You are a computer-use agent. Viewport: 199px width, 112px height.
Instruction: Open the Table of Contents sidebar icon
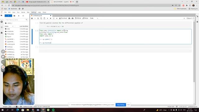coord(2,27)
